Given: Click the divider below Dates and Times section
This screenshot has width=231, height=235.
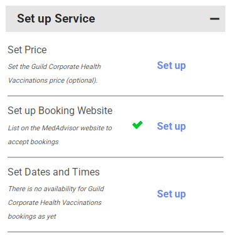Looking at the screenshot, I should click(115, 232).
